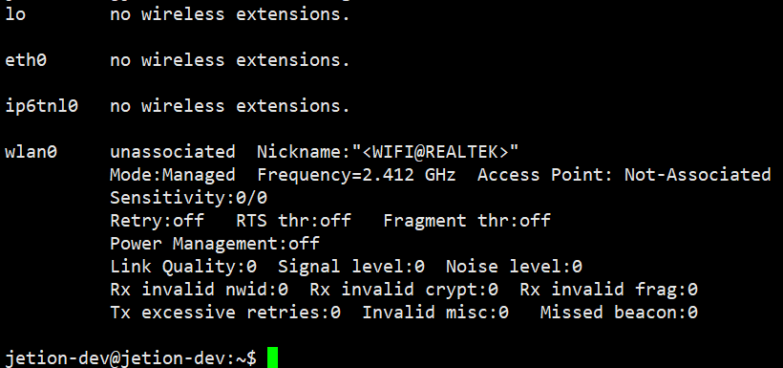
Task: Click the wlan0 interface name
Action: (x=31, y=152)
